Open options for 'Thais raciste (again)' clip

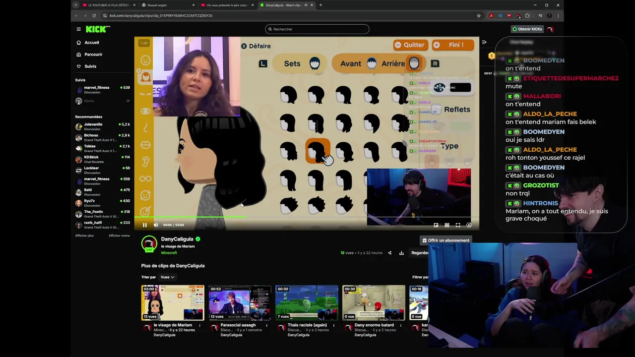pos(334,326)
